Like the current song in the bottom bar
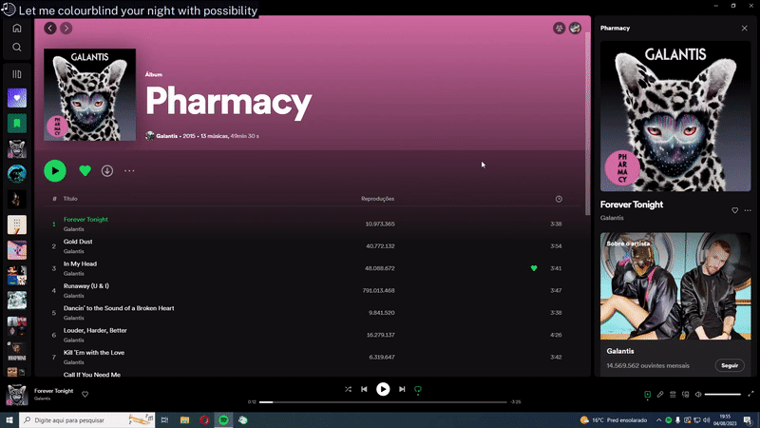The width and height of the screenshot is (760, 428). point(85,394)
